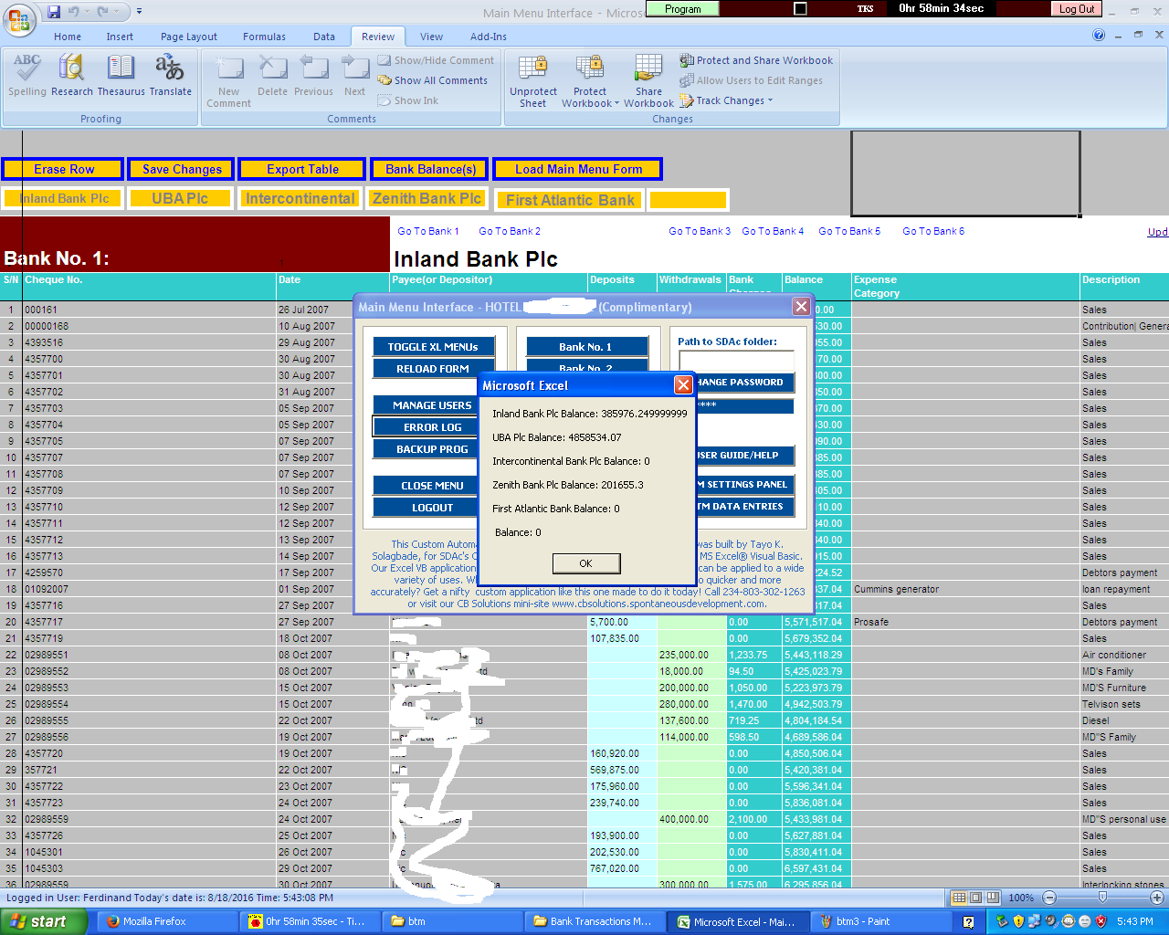Open the Data ribbon tab
Screen dimensions: 1169x935
point(324,37)
